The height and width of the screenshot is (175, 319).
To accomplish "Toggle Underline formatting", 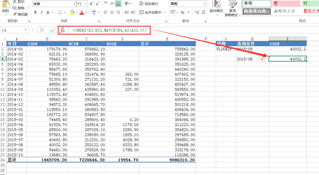I will pos(48,12).
